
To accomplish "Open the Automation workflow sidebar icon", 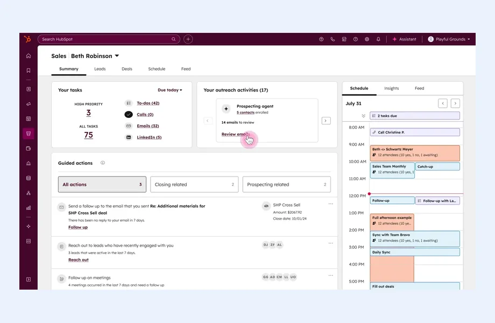I will pyautogui.click(x=29, y=193).
